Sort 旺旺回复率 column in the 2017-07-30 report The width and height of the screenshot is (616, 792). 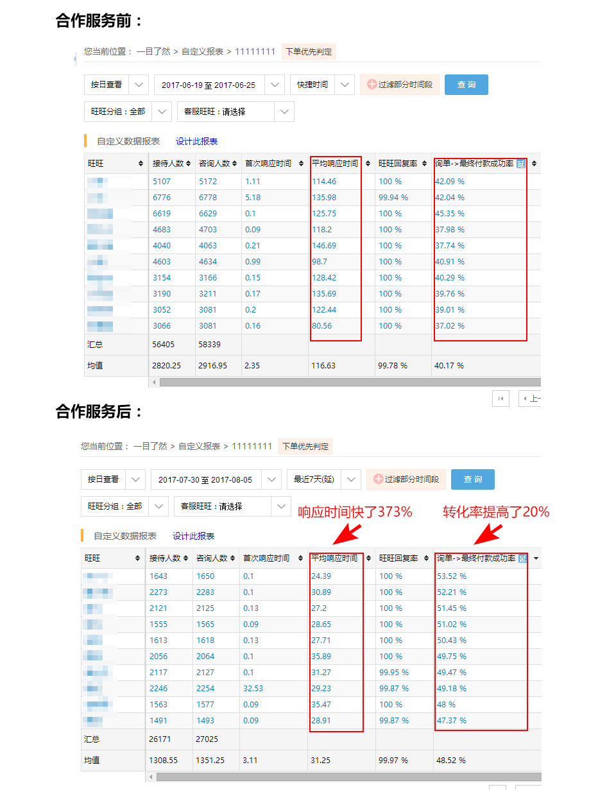coord(426,558)
